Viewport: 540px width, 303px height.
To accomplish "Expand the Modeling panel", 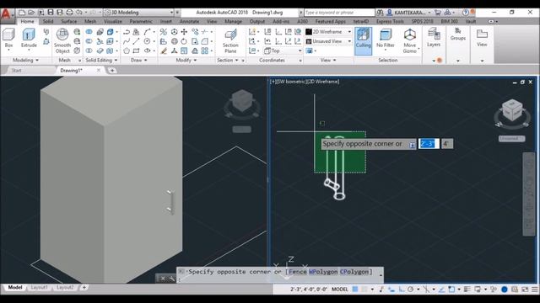I will tap(25, 60).
